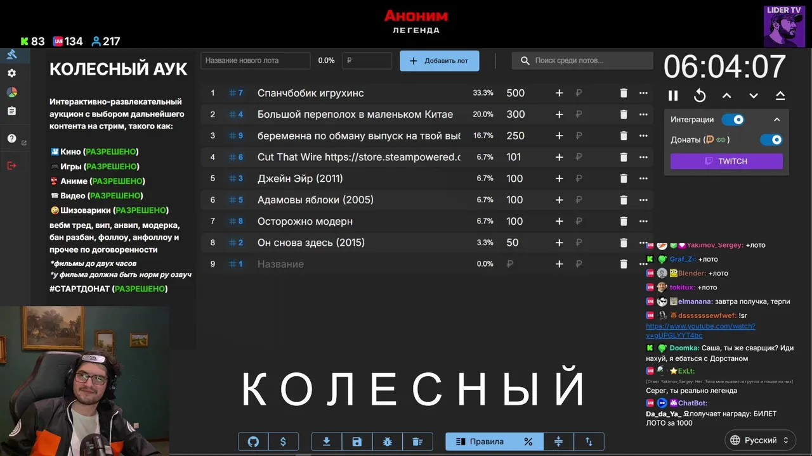
Task: Open more options for Джейн Эйр lot
Action: pos(643,179)
